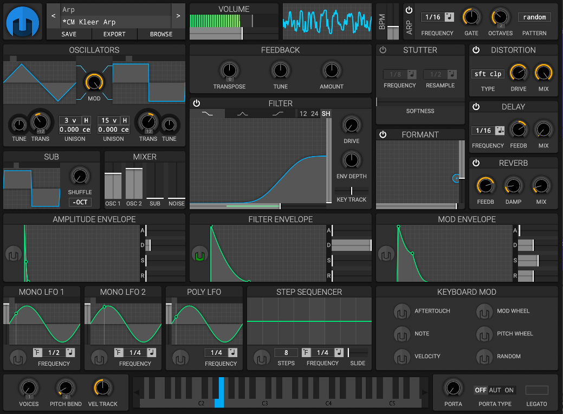Click the Mono LFO 1 modulation source icon
The width and height of the screenshot is (563, 414).
coord(18,358)
